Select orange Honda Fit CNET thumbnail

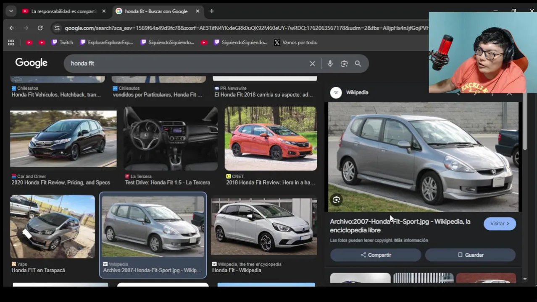point(271,138)
